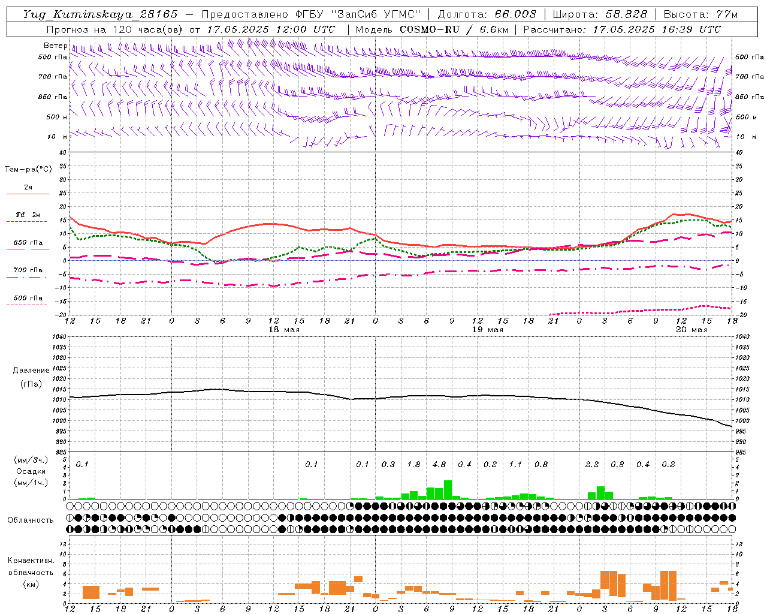Screen dimensions: 767x614
Task: Click the Облачность cloud cover label
Action: (x=31, y=520)
